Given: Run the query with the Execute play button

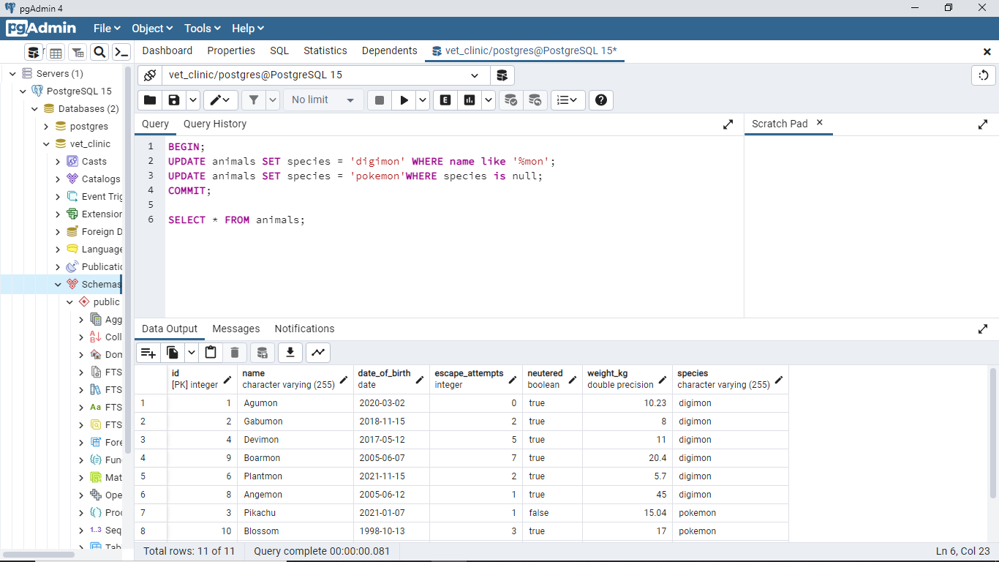Looking at the screenshot, I should point(404,100).
